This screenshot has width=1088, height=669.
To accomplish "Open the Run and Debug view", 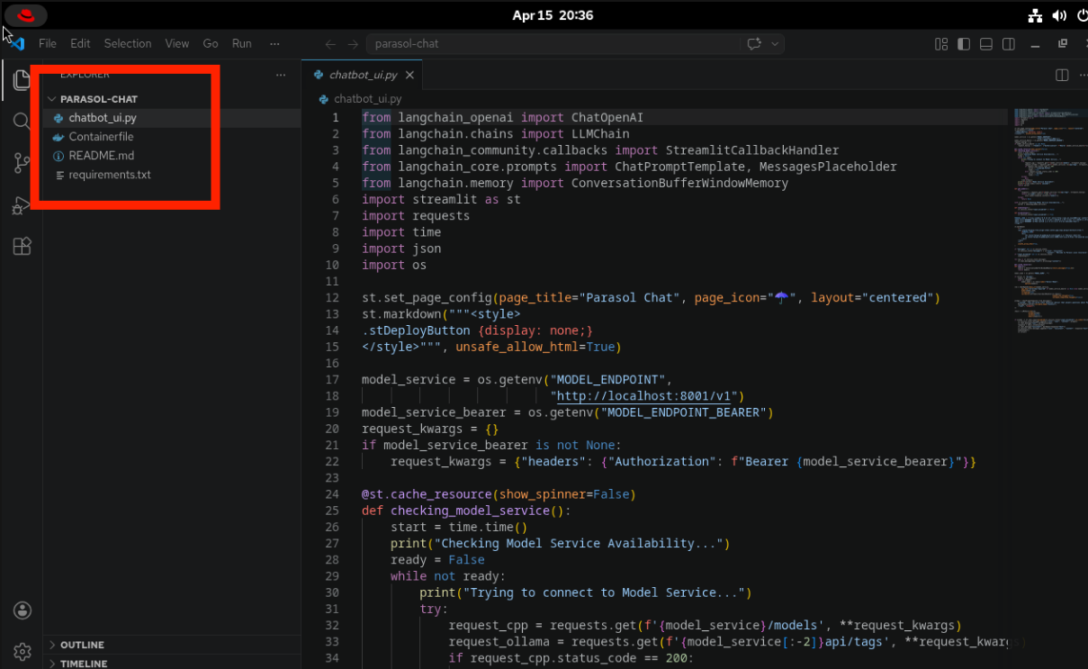I will [x=22, y=205].
